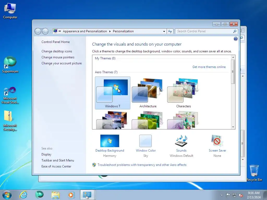Open the Recycle Bin
Viewport: 267px width, 200px height.
pyautogui.click(x=254, y=173)
